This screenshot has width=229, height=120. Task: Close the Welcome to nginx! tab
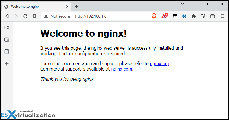pos(67,7)
